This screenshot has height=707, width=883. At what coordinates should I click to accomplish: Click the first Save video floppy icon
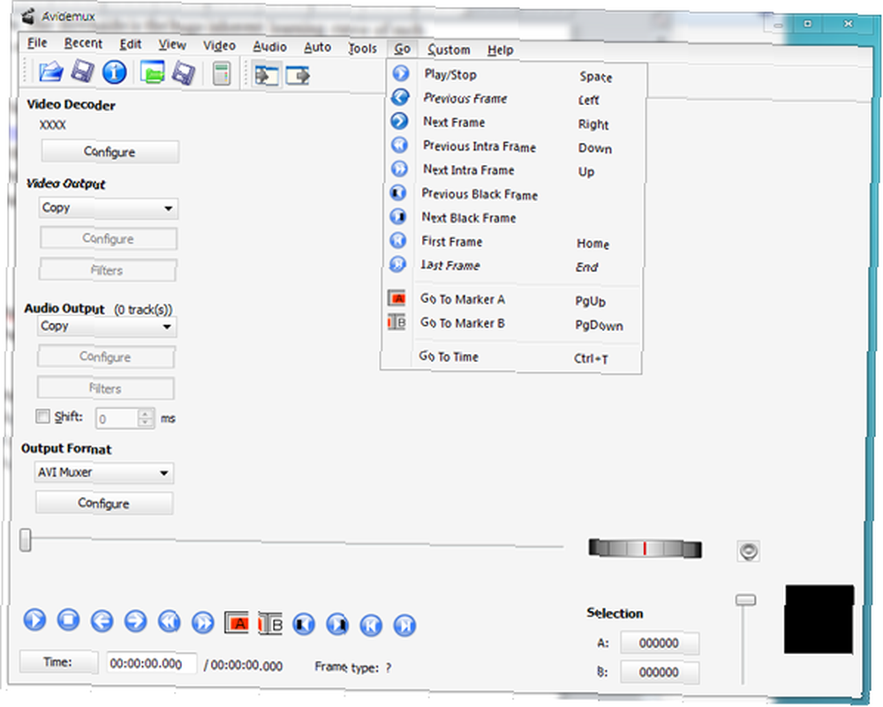(82, 72)
